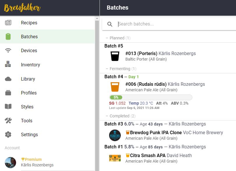Click the Premium trophy icon
The image size is (236, 171).
point(23,159)
